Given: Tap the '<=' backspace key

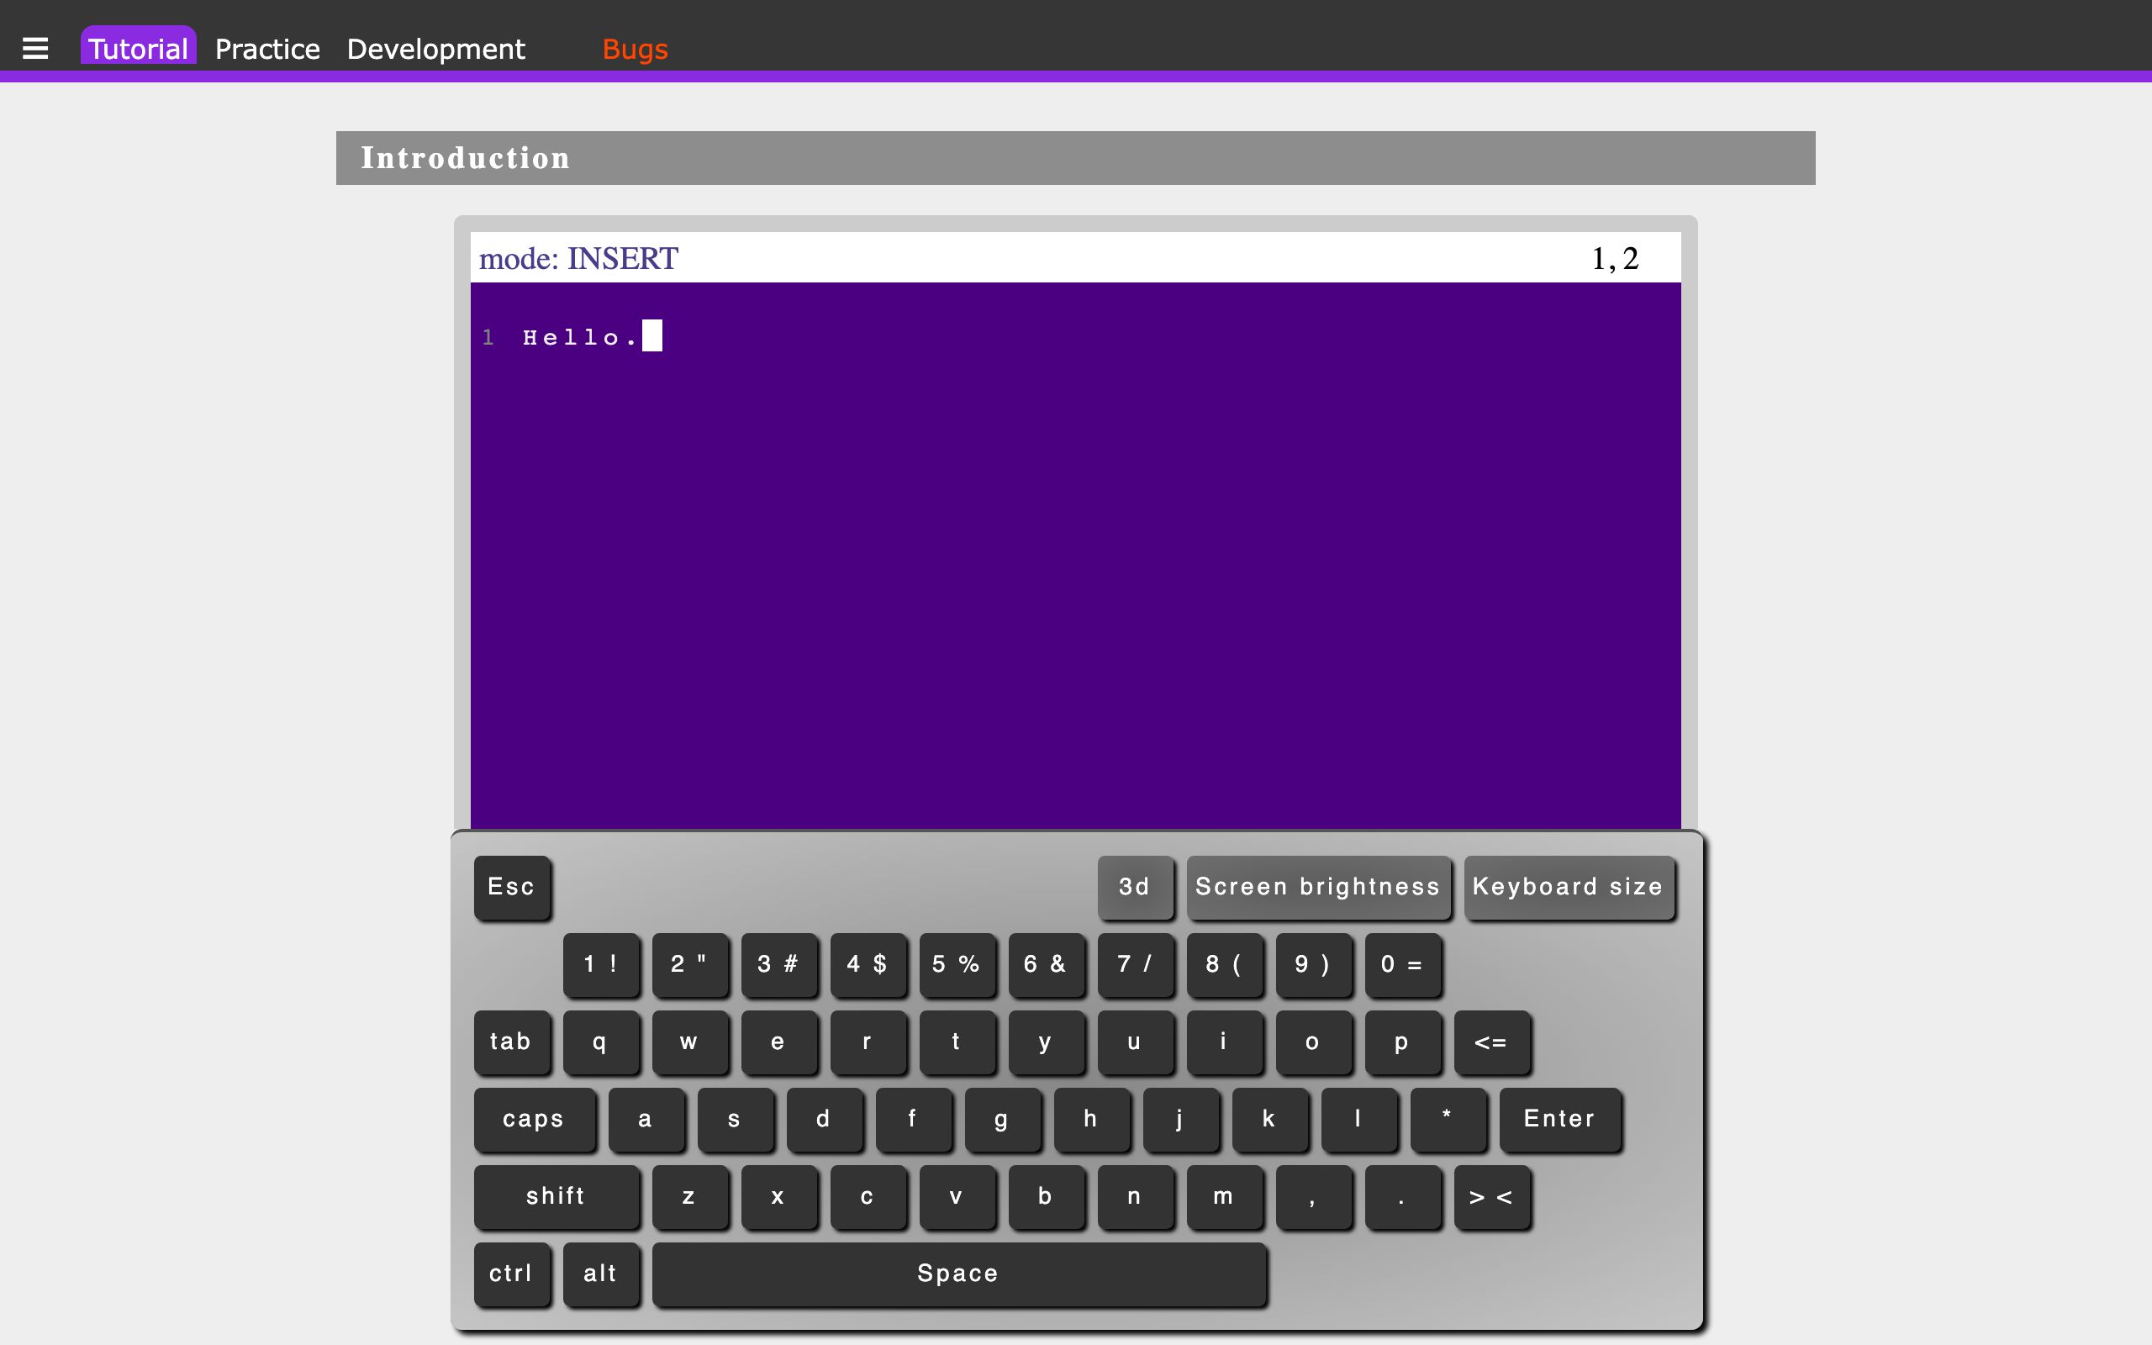Looking at the screenshot, I should (1492, 1042).
